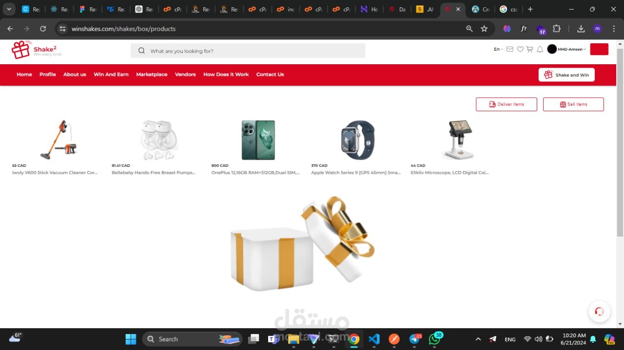Screen dimensions: 624x350
Task: Open the Vendors menu item
Action: click(x=185, y=74)
